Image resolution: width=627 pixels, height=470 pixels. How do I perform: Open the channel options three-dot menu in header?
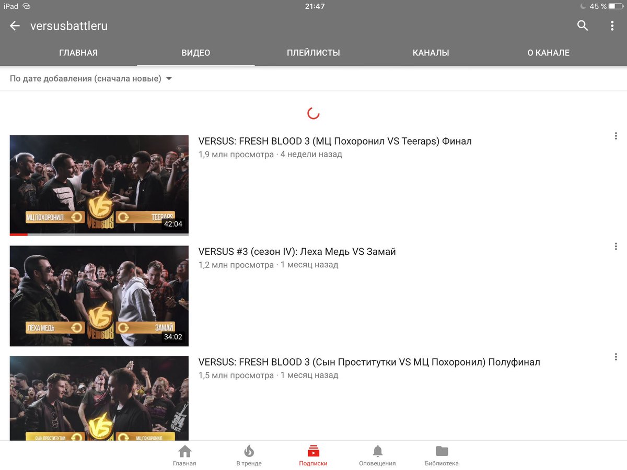pyautogui.click(x=612, y=26)
